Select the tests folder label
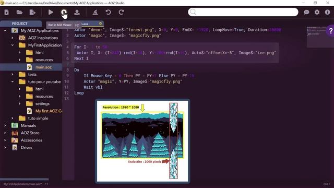Image resolution: width=334 pixels, height=188 pixels. [x=32, y=74]
